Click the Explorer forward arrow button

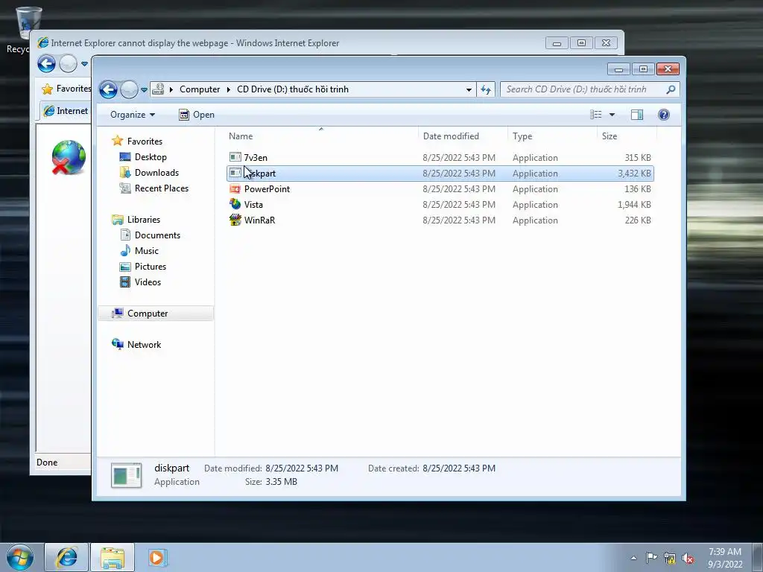tap(129, 89)
